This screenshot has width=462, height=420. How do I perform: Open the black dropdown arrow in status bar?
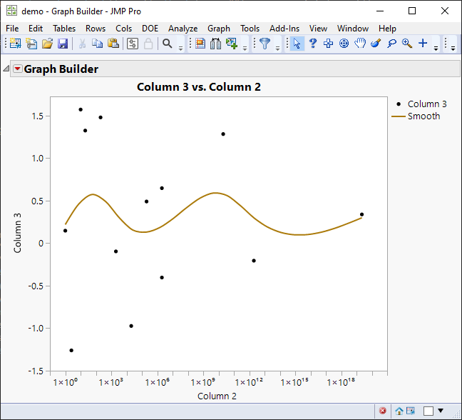(441, 411)
